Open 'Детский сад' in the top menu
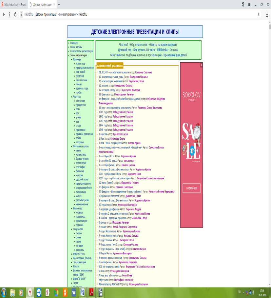 (x=125, y=50)
